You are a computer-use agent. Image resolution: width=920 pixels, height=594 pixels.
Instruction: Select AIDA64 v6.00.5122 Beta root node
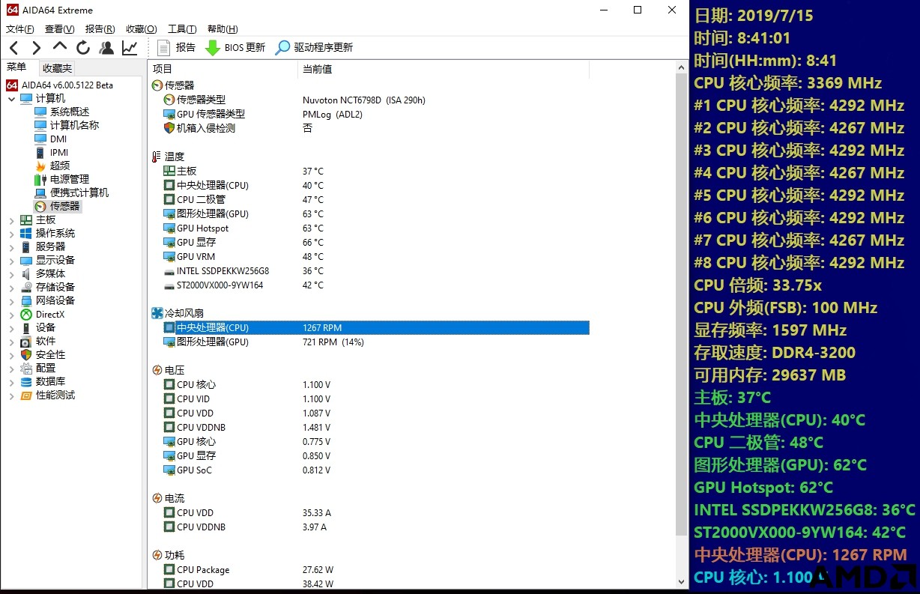point(60,85)
